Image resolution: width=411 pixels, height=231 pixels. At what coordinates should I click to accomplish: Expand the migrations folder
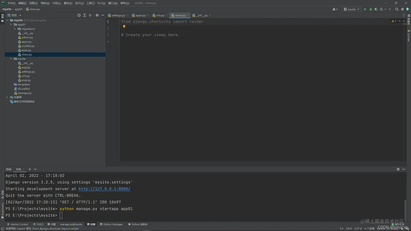tap(15, 29)
